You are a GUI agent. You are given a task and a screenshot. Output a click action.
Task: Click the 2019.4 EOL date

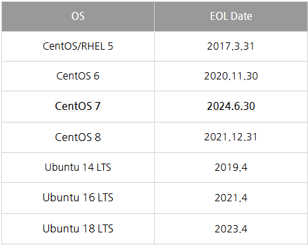231,167
